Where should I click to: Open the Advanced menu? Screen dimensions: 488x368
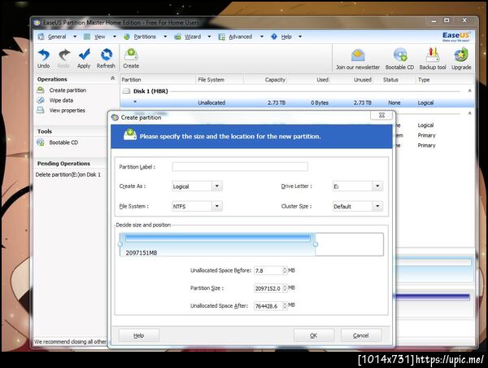click(240, 37)
